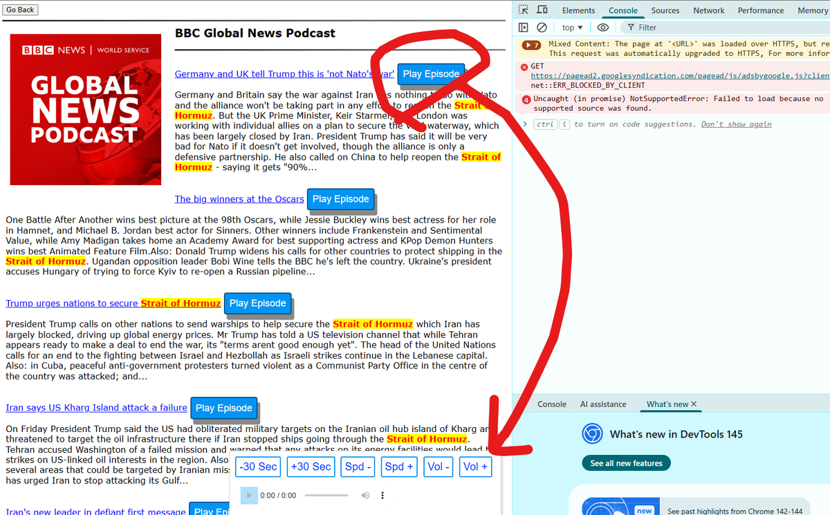Focus the console Filter input field
The image size is (830, 515).
point(726,28)
